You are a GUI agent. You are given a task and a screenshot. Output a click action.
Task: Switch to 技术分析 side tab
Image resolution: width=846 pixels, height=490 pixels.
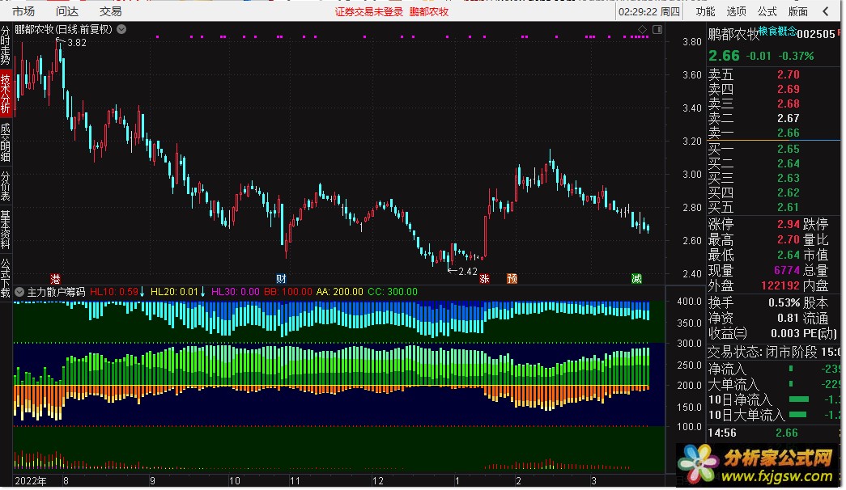pos(6,93)
